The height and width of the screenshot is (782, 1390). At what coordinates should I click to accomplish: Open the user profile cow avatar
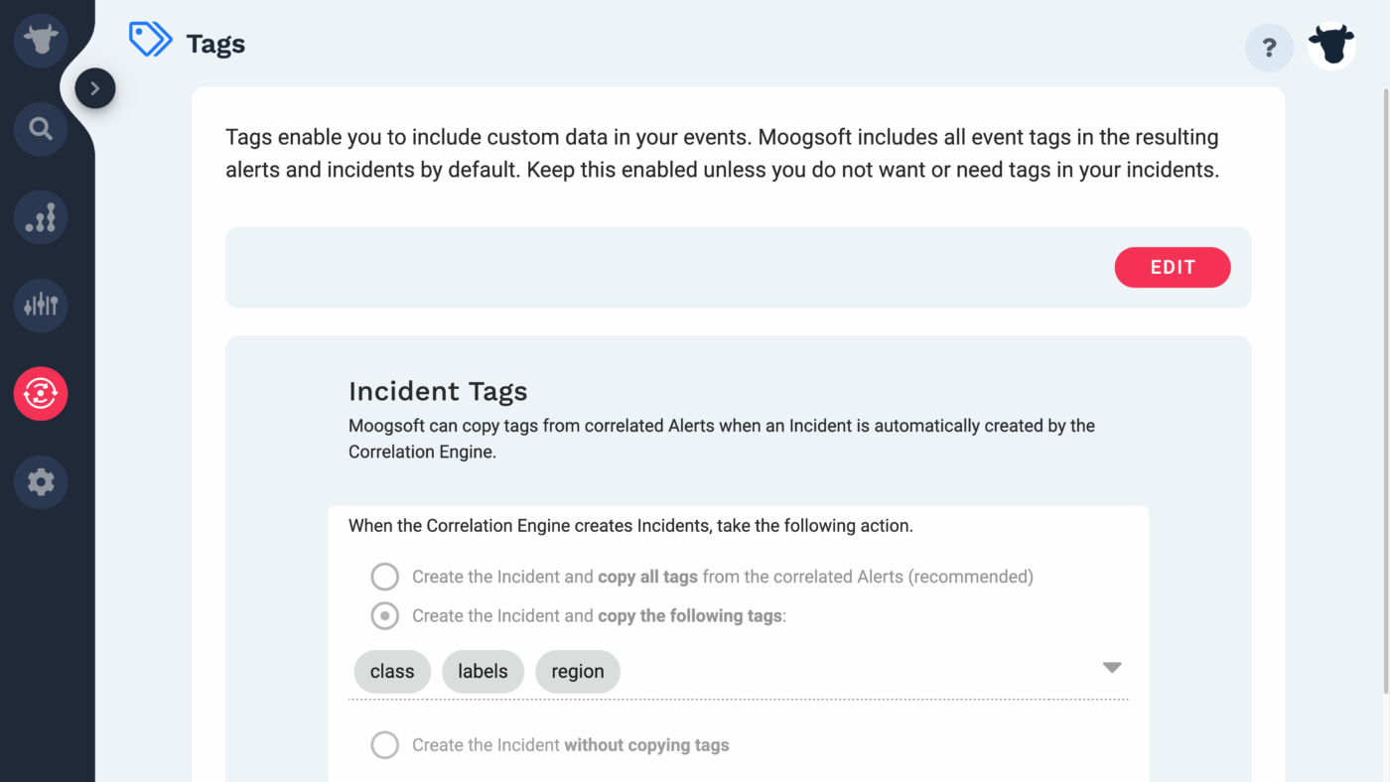coord(1331,46)
